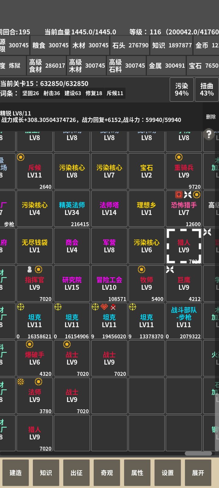Viewport: 219px width, 488px height.
Task: Click the crossed-blades icon on 巨鹰 tile
Action: [170, 270]
